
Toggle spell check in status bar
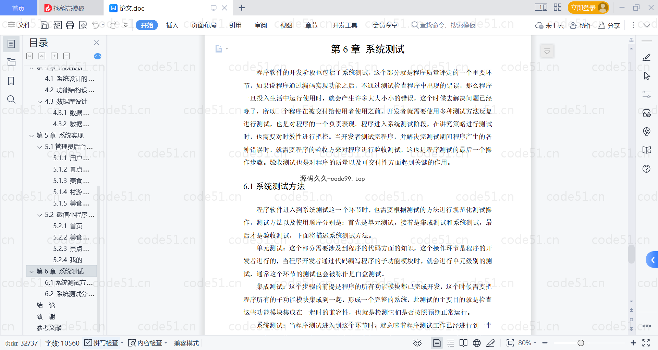[x=104, y=343]
